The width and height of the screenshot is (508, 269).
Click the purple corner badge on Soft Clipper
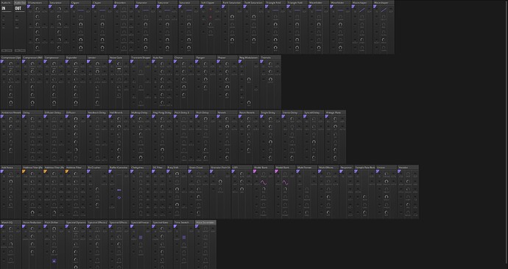[x=202, y=7]
